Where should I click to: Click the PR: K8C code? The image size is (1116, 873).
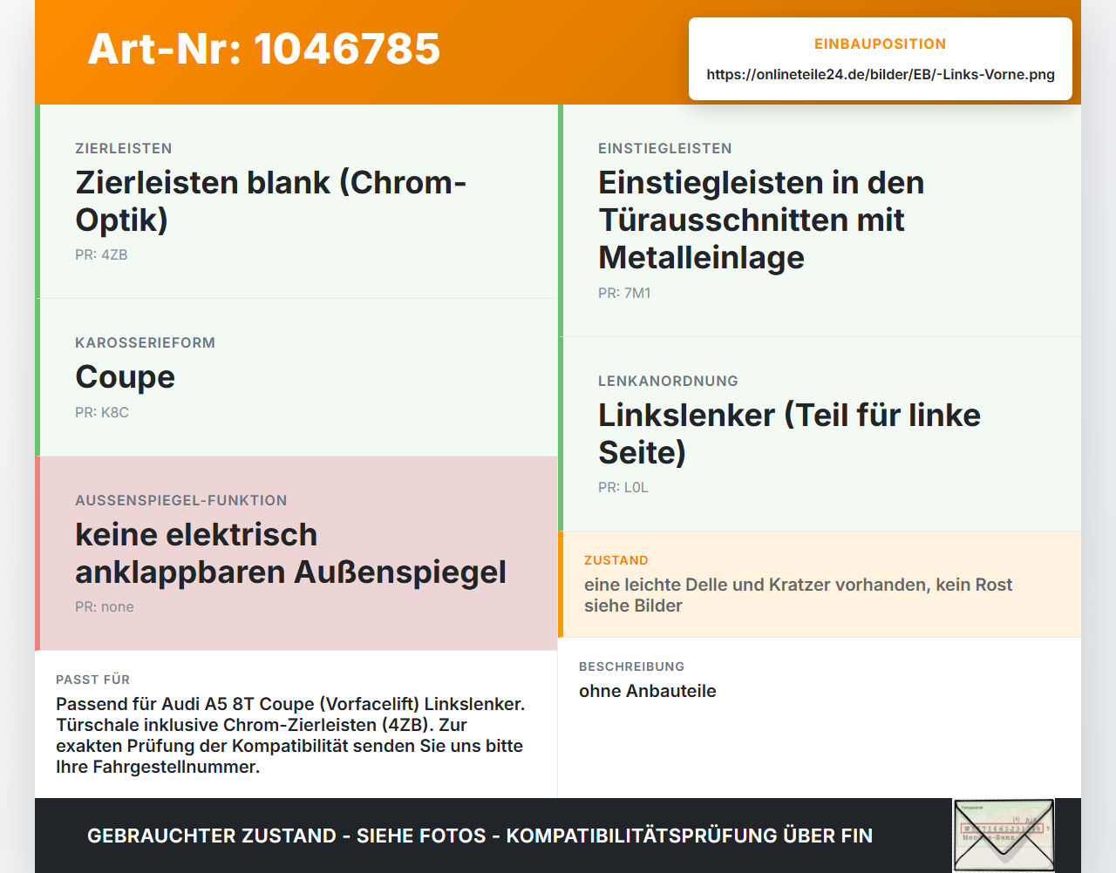click(102, 412)
